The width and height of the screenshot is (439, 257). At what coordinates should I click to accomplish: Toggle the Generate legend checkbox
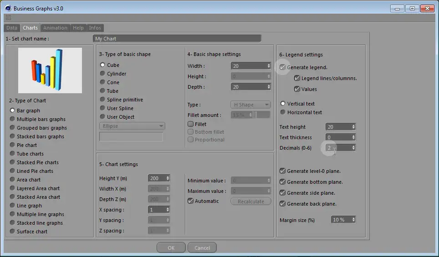pyautogui.click(x=282, y=67)
